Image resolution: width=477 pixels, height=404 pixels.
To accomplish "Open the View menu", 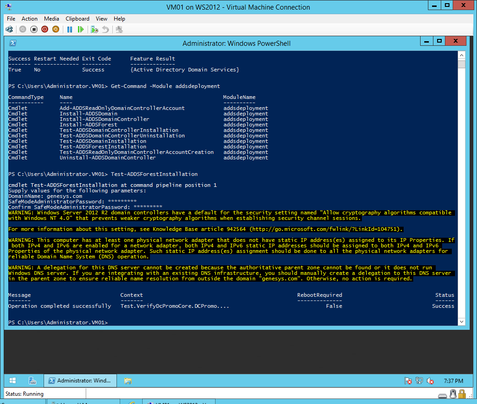I will 101,19.
